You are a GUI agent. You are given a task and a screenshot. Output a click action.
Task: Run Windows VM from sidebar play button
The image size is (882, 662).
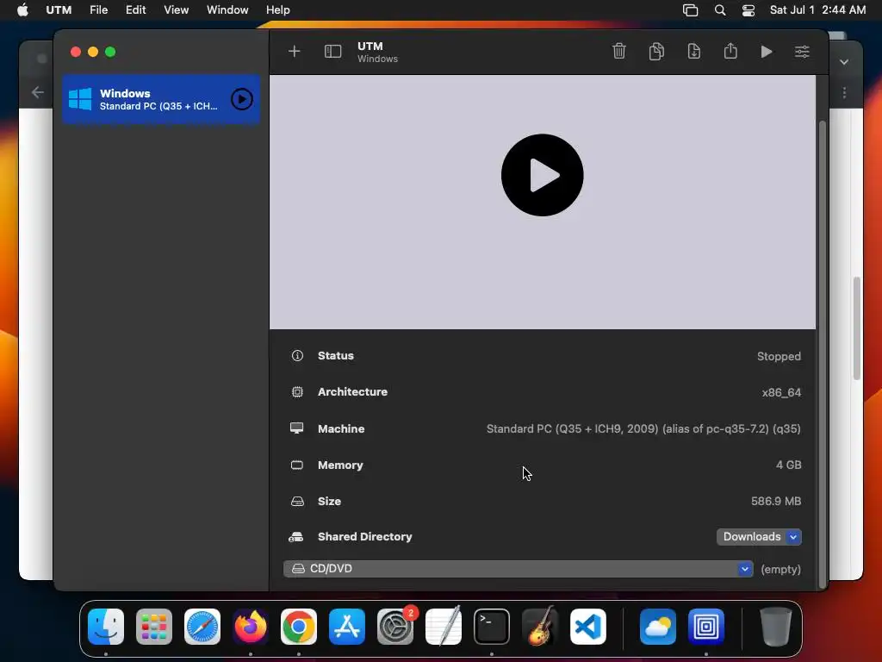pos(242,99)
